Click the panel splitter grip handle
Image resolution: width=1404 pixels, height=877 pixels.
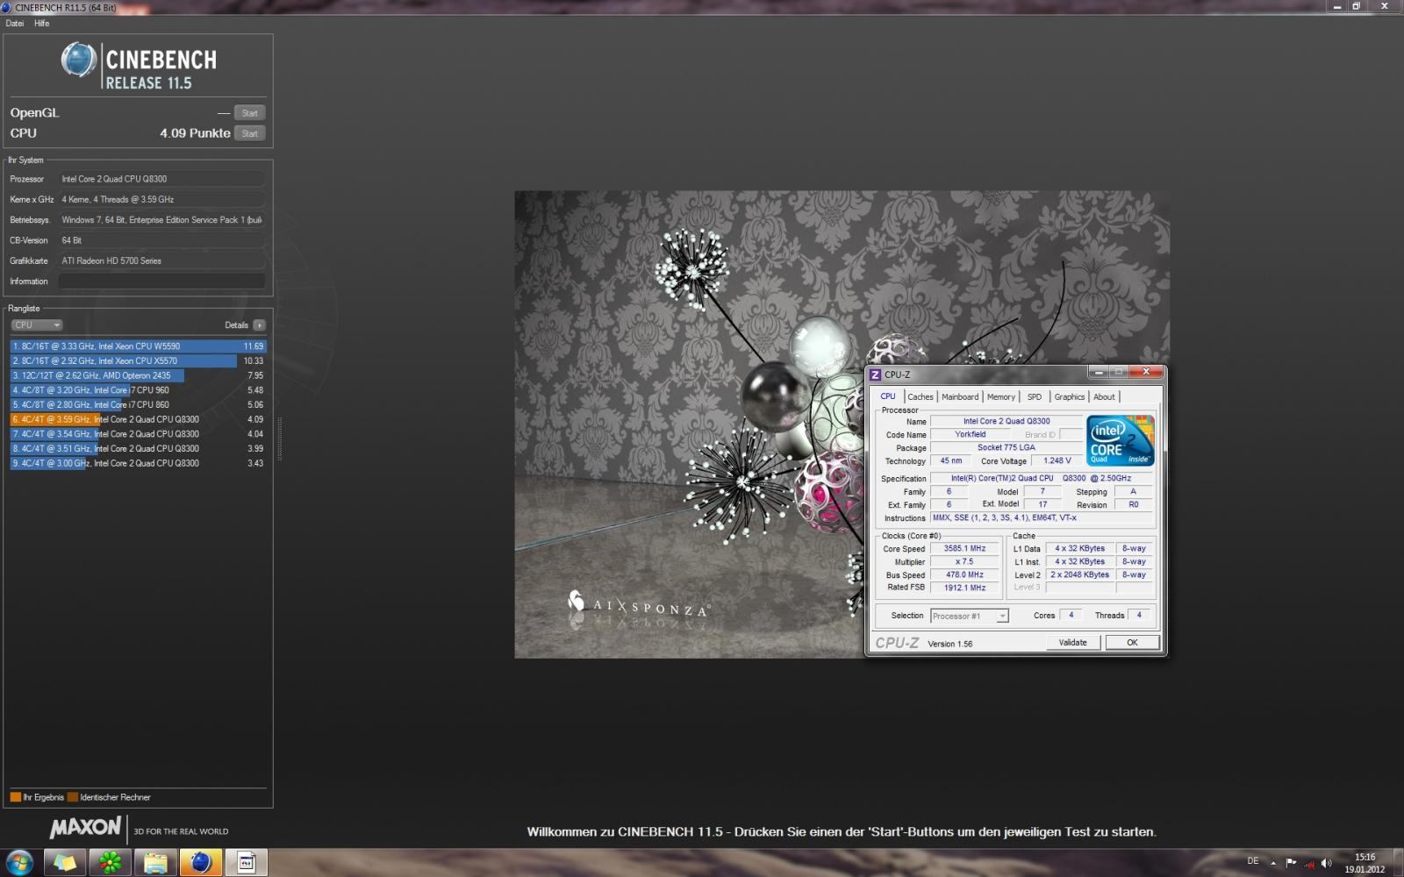280,438
